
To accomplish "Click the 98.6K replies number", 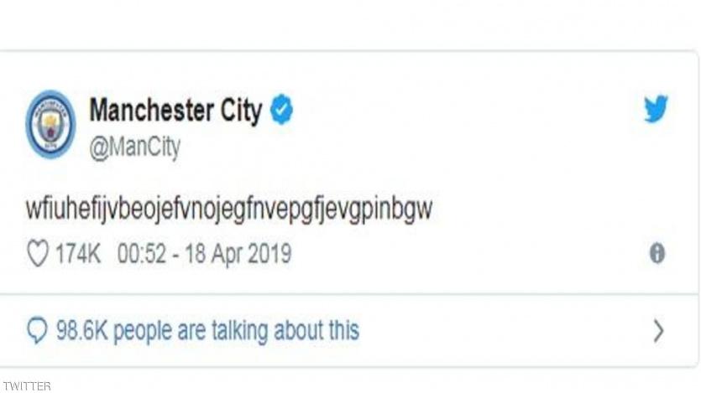I will click(81, 331).
